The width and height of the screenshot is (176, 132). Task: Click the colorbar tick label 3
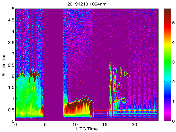coord(174,62)
